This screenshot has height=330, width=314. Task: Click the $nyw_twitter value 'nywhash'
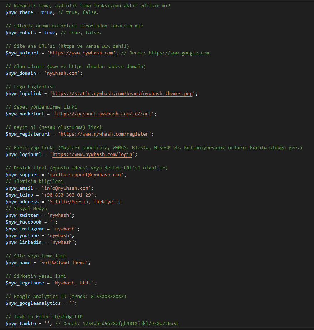[x=59, y=215]
